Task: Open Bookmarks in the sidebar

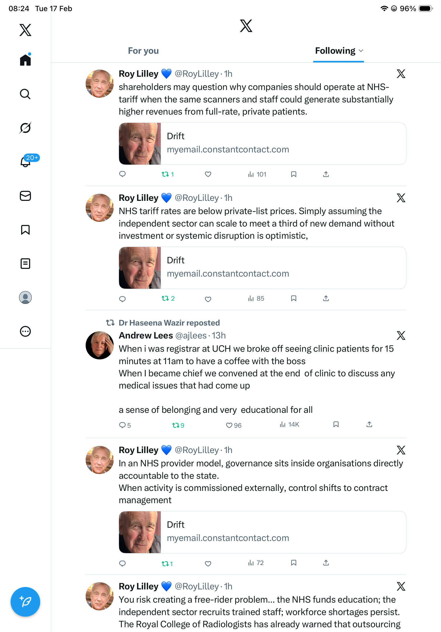Action: tap(25, 230)
